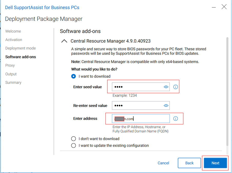View the Summary step
The image size is (232, 173).
pos(14,82)
